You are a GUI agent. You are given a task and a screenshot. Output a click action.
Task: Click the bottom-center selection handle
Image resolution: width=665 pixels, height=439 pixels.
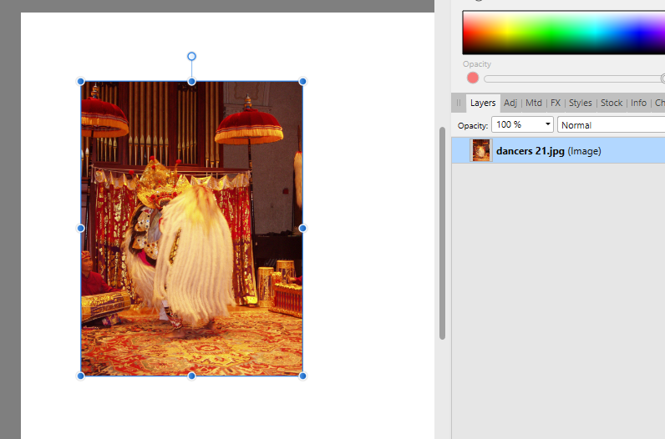point(191,376)
